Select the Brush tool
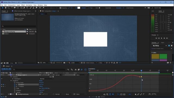The width and height of the screenshot is (174, 98). [31, 8]
